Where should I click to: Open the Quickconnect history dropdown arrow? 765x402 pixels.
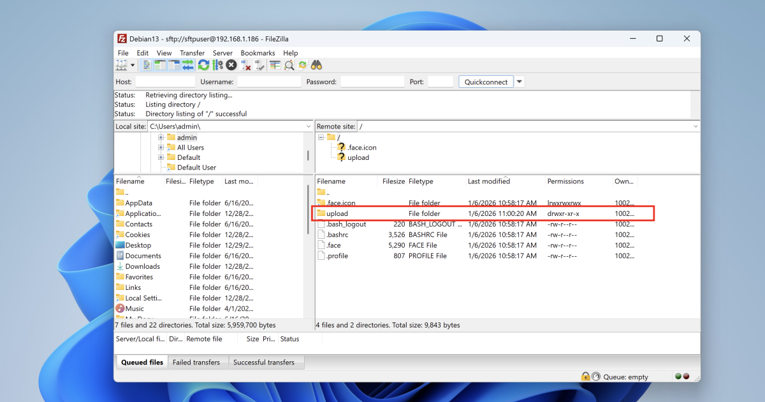(520, 82)
